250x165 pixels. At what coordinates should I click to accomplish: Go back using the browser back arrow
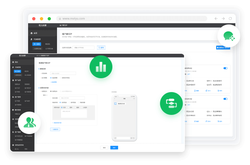[216, 18]
